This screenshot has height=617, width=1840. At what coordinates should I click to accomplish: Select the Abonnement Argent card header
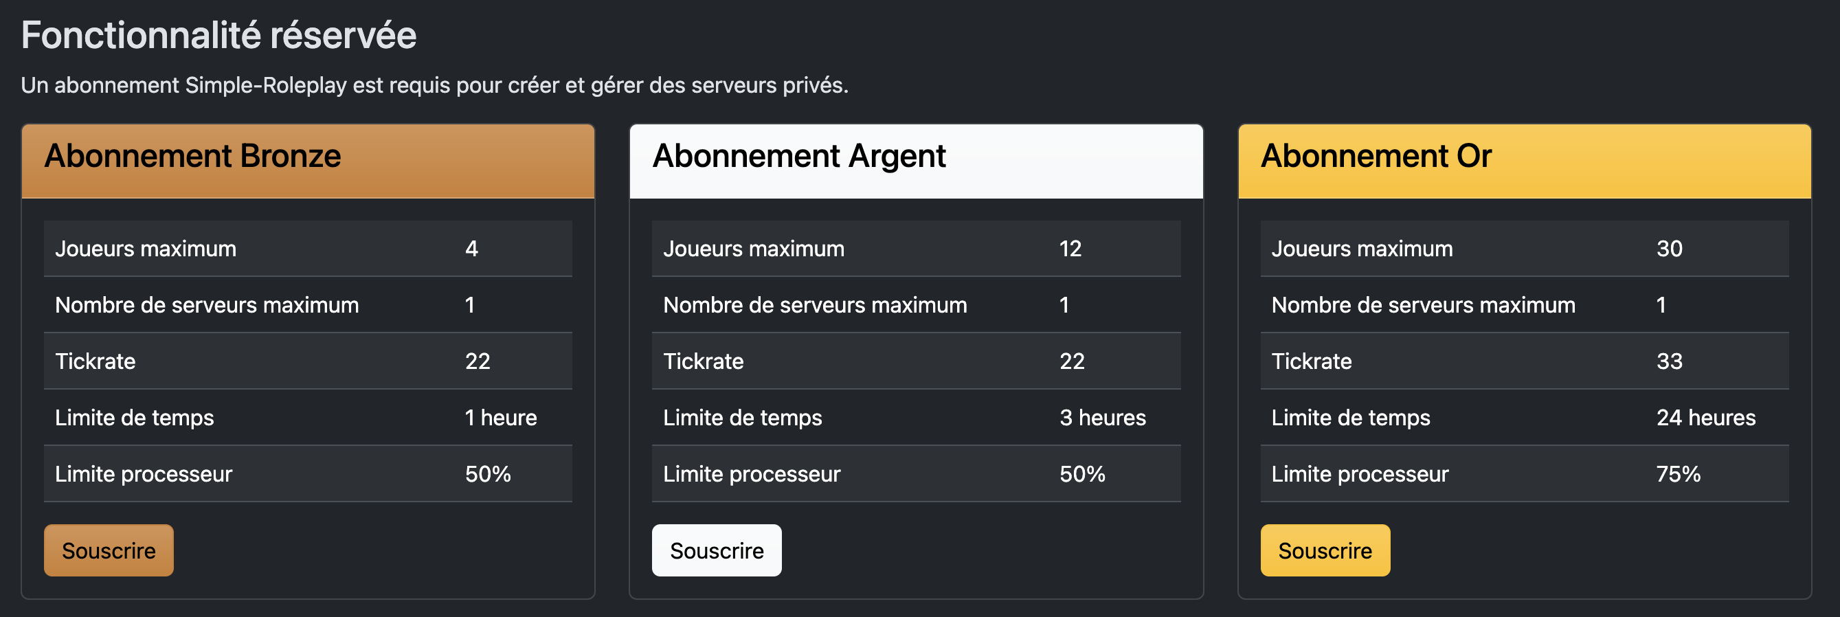[917, 161]
